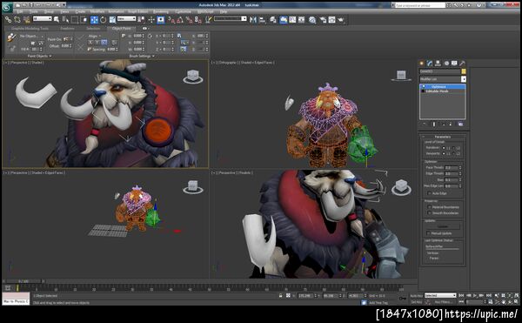Open the Select by Name dialog icon
Screen dimensions: 522x323
click(65, 20)
